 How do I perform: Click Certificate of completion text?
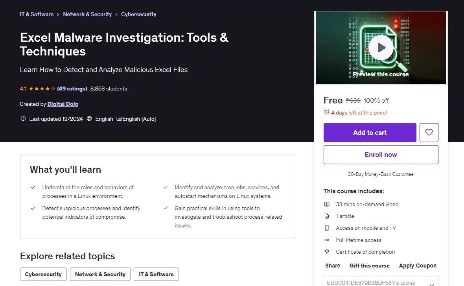pyautogui.click(x=365, y=252)
